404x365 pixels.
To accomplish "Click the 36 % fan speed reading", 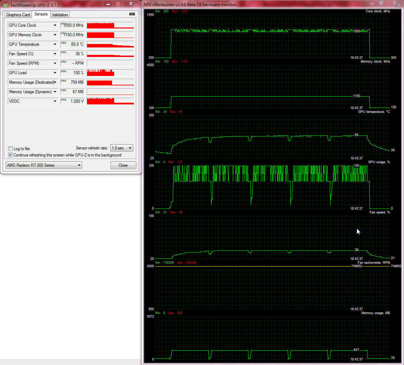I will point(79,54).
